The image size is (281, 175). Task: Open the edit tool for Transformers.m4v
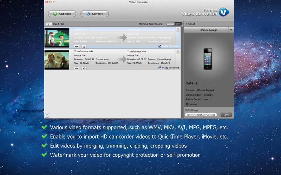(x=84, y=68)
